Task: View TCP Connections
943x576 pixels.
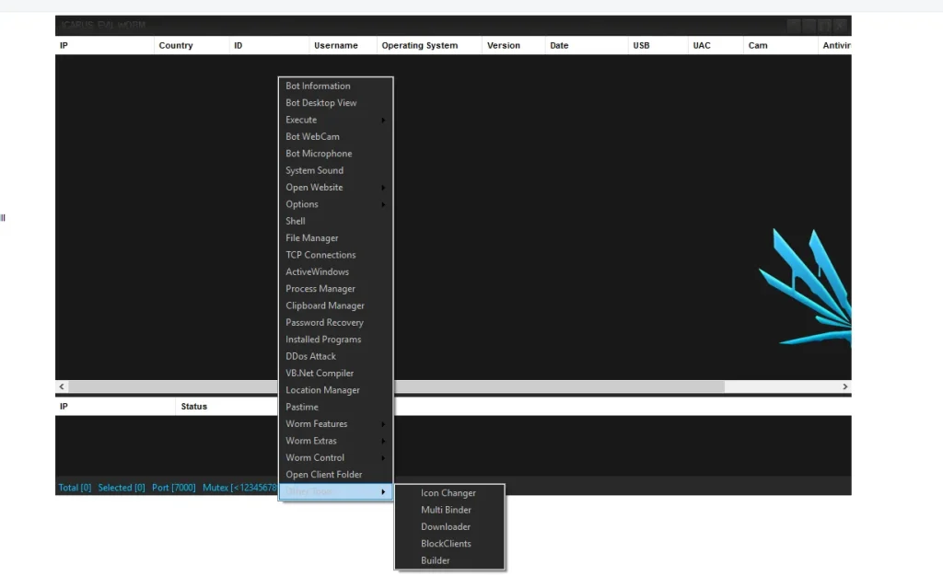Action: click(x=320, y=255)
